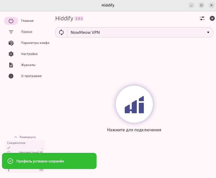Open the Журналы menu item
Screen dimensions: 216x178
click(28, 65)
